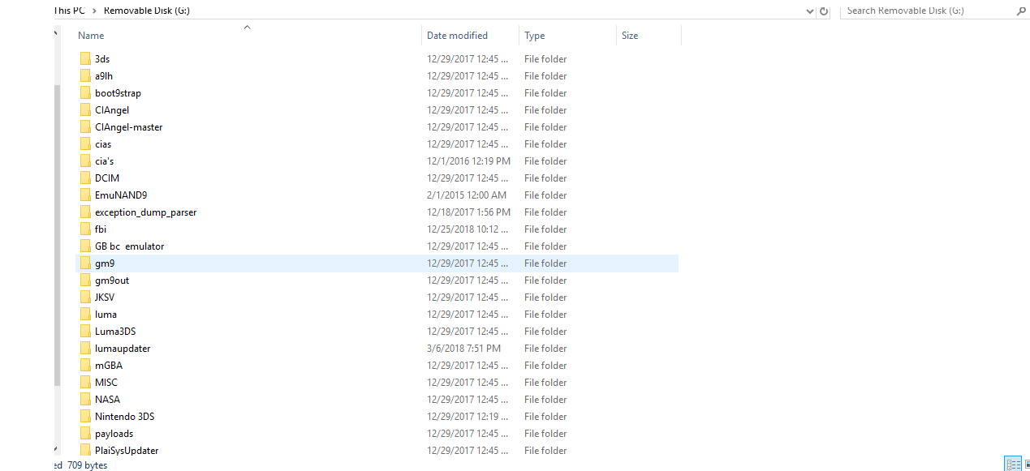Click the 12/1/2016 12:19 PM date cell
1030x471 pixels.
pyautogui.click(x=468, y=161)
